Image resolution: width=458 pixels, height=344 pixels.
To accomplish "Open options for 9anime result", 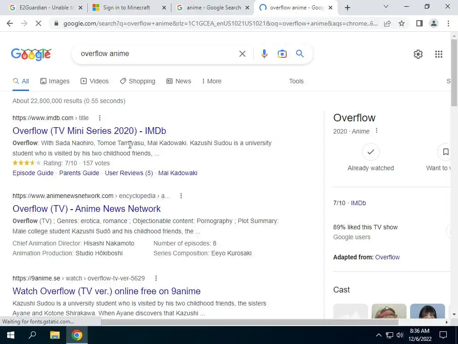I will point(156,278).
